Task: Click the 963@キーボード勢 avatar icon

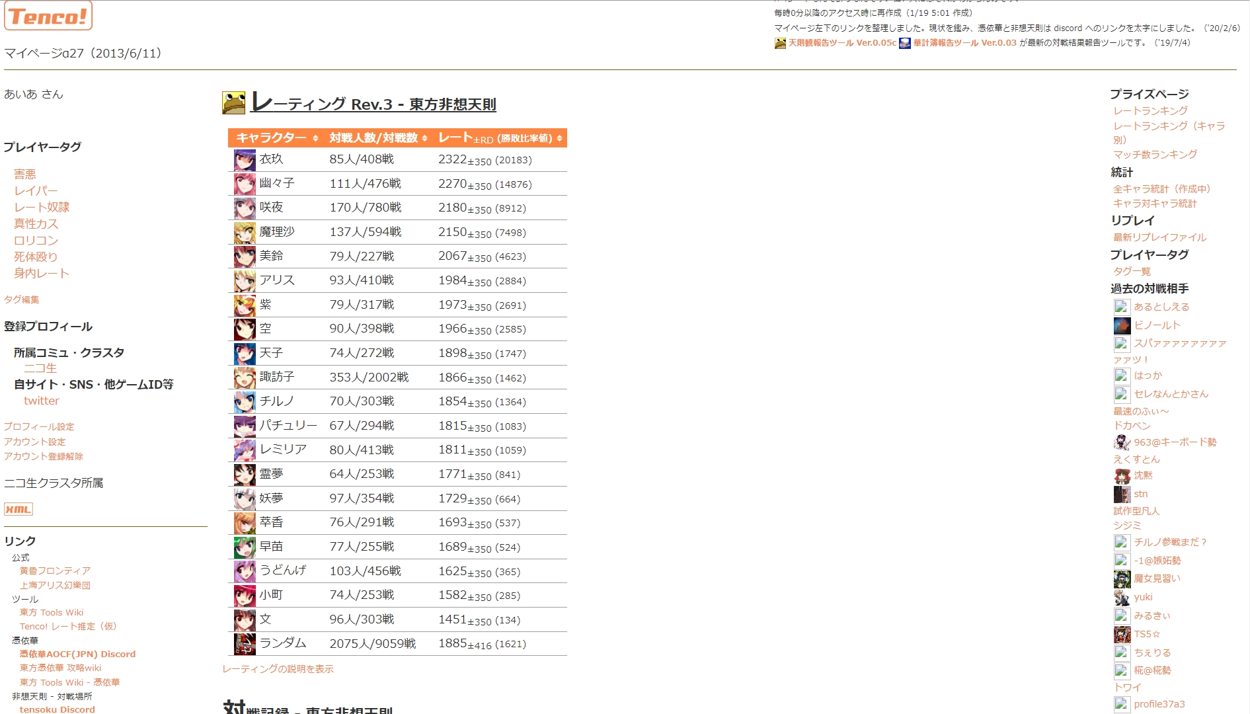Action: click(1122, 442)
